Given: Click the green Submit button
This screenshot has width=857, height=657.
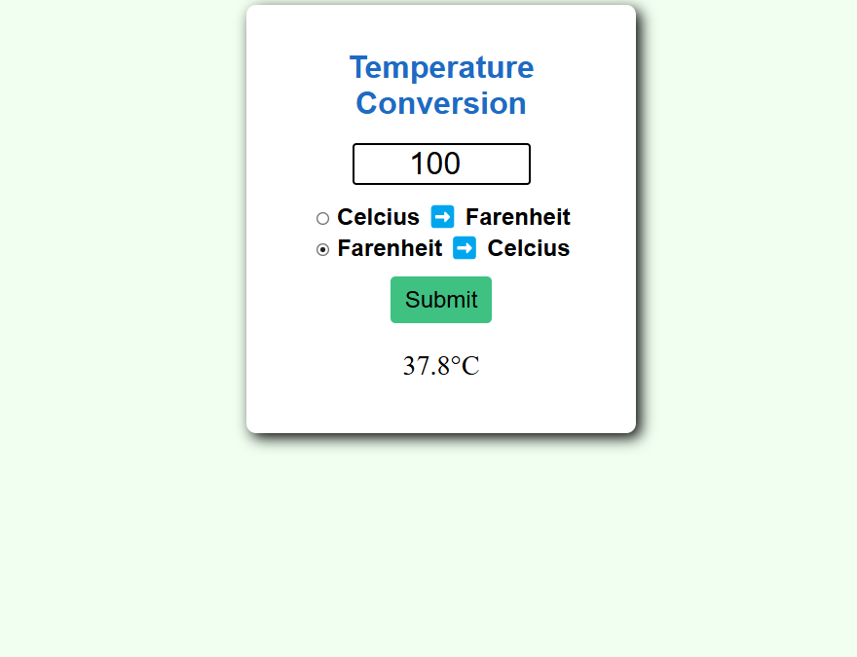Looking at the screenshot, I should 441,300.
